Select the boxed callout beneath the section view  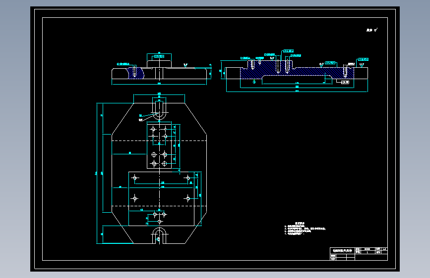345,82
